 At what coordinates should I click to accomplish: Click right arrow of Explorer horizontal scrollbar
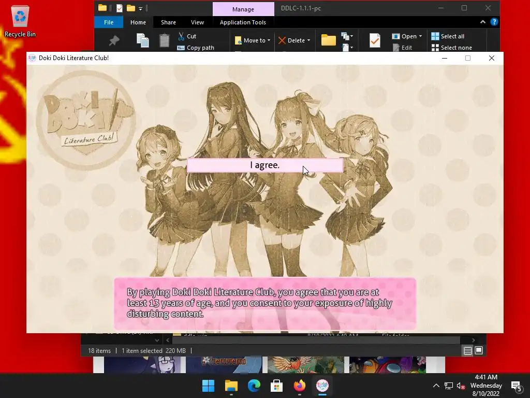(473, 340)
